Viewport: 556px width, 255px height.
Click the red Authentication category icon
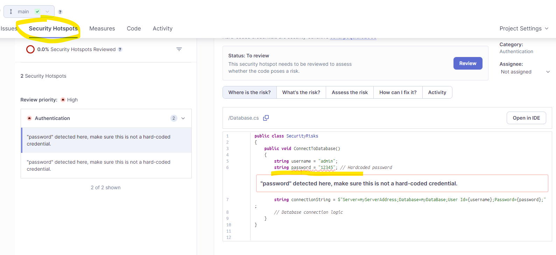coord(29,118)
